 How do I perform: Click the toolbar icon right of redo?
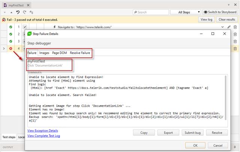point(31,12)
